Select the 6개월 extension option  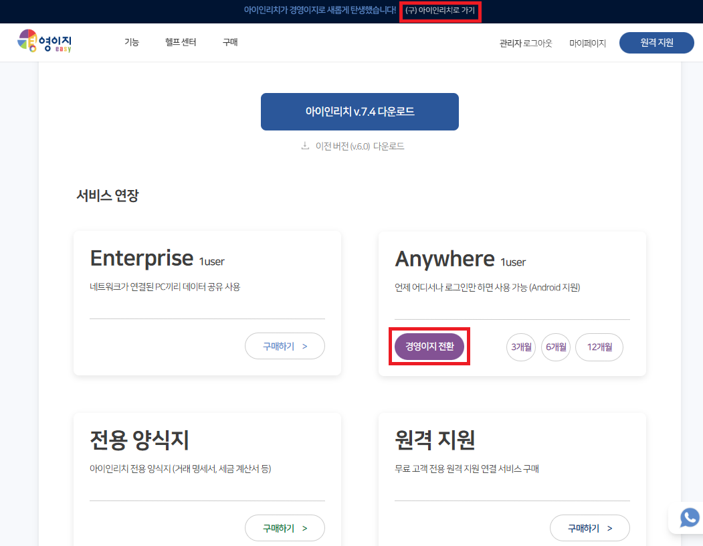click(x=556, y=347)
